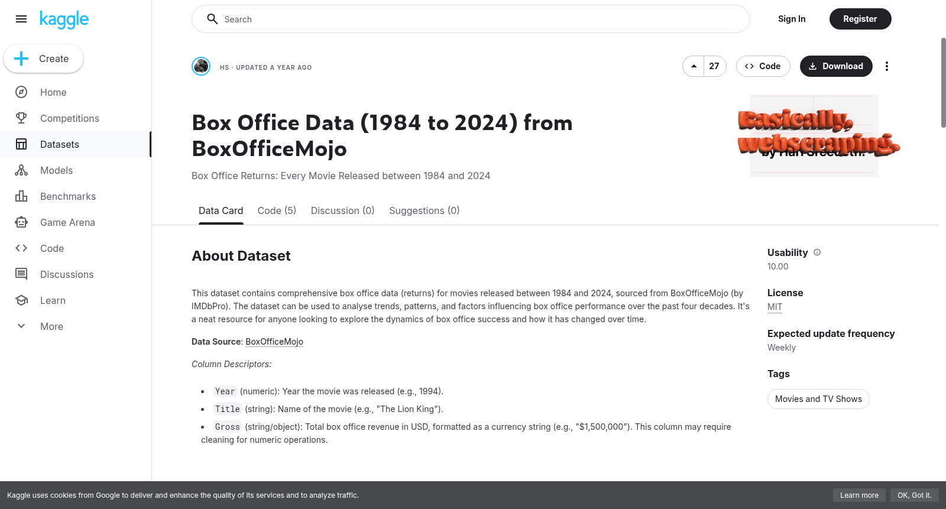Click the dataset title heading
The height and width of the screenshot is (509, 946).
(x=382, y=135)
